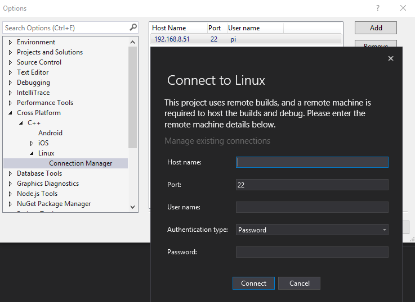415x302 pixels.
Task: Collapse the Linux tree node
Action: (x=32, y=153)
